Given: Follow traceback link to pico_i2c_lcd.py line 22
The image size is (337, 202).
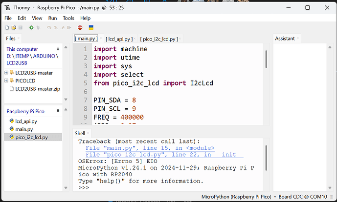Looking at the screenshot, I should (164, 155).
